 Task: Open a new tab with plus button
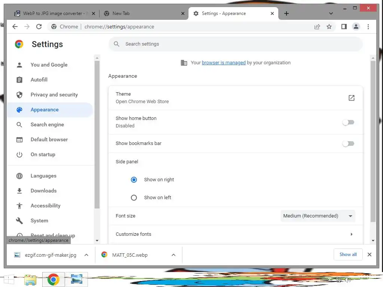[287, 13]
